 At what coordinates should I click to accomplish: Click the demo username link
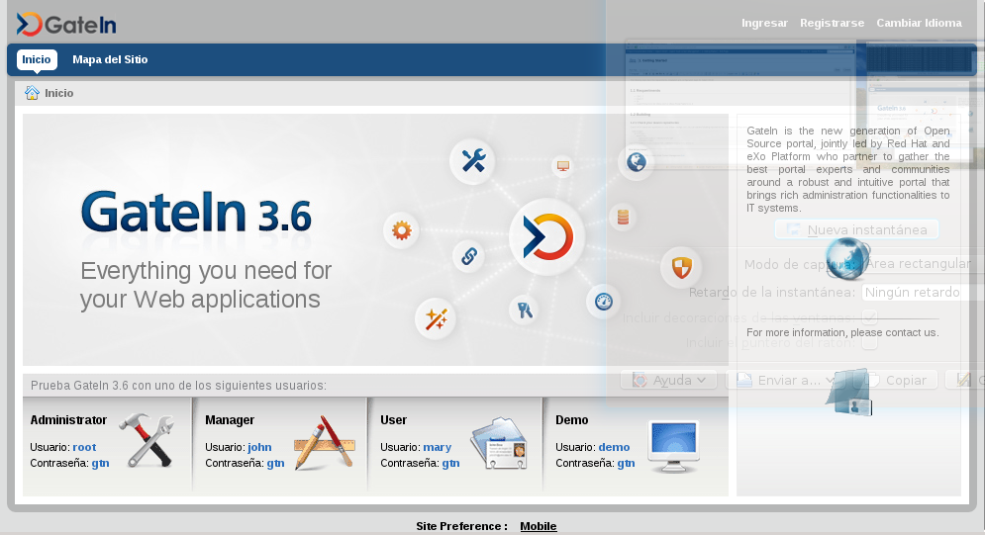coord(615,447)
